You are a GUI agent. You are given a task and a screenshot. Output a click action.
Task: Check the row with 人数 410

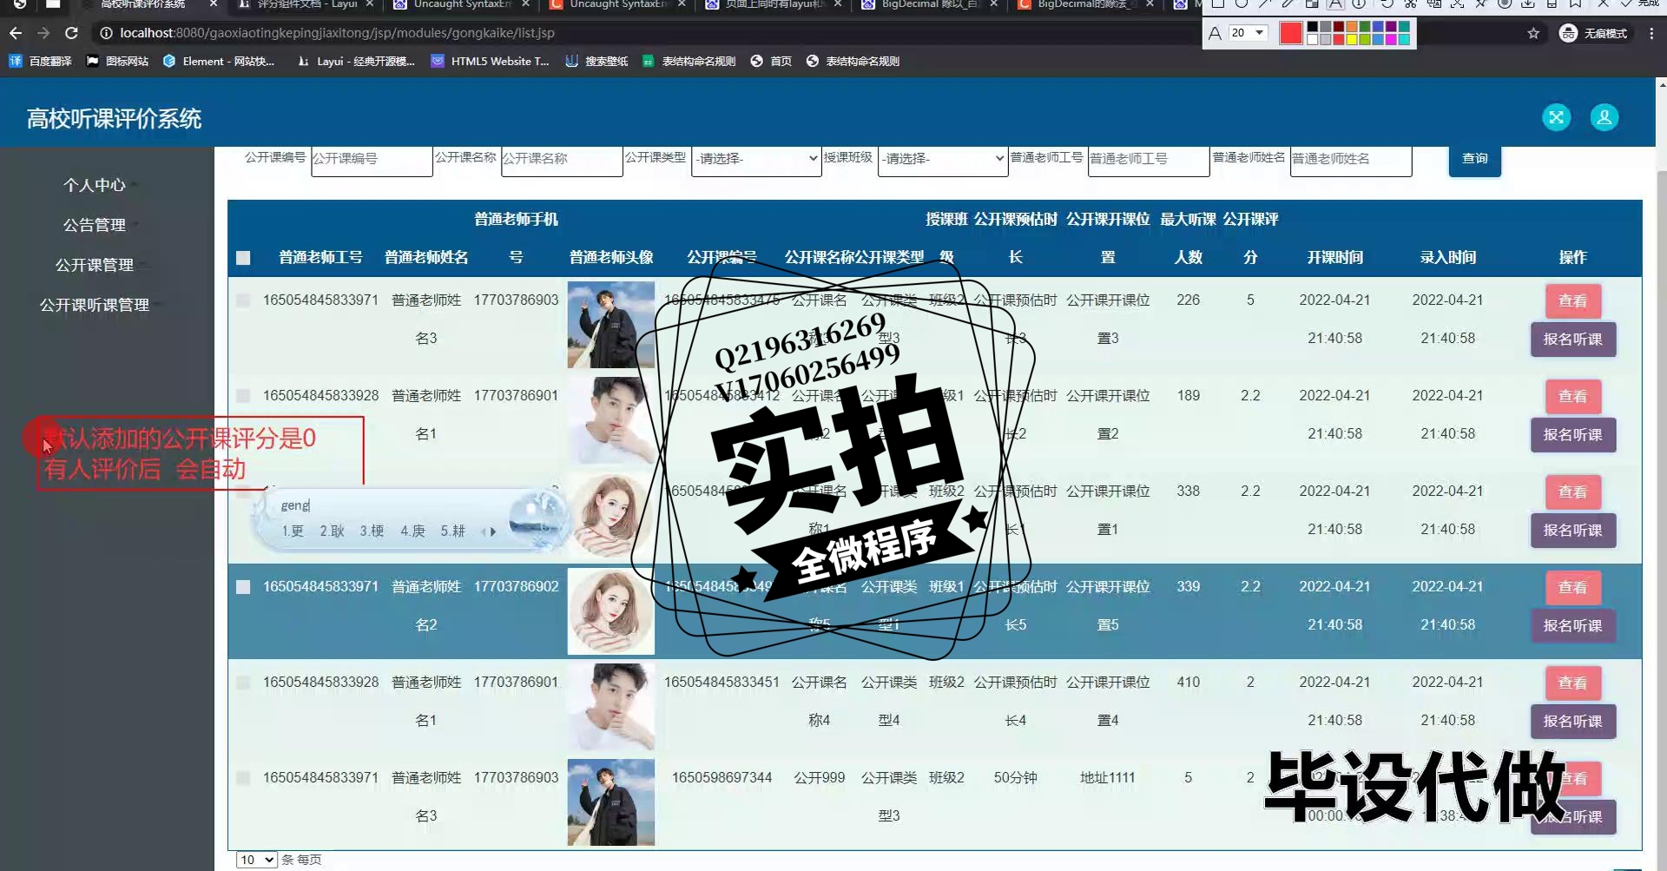243,683
